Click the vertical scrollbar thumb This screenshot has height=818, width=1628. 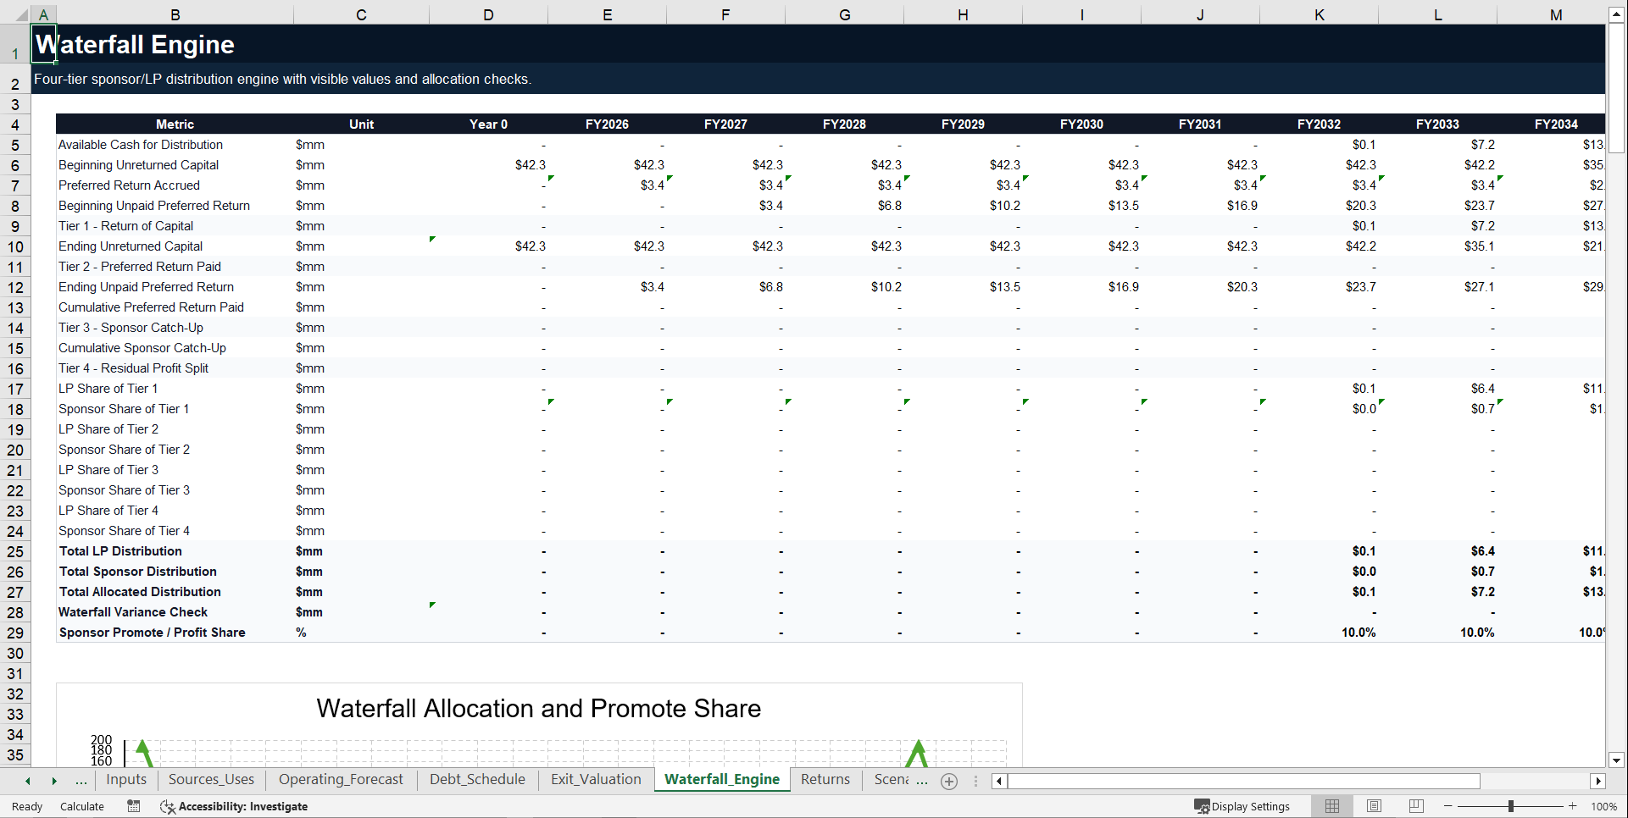pyautogui.click(x=1616, y=88)
